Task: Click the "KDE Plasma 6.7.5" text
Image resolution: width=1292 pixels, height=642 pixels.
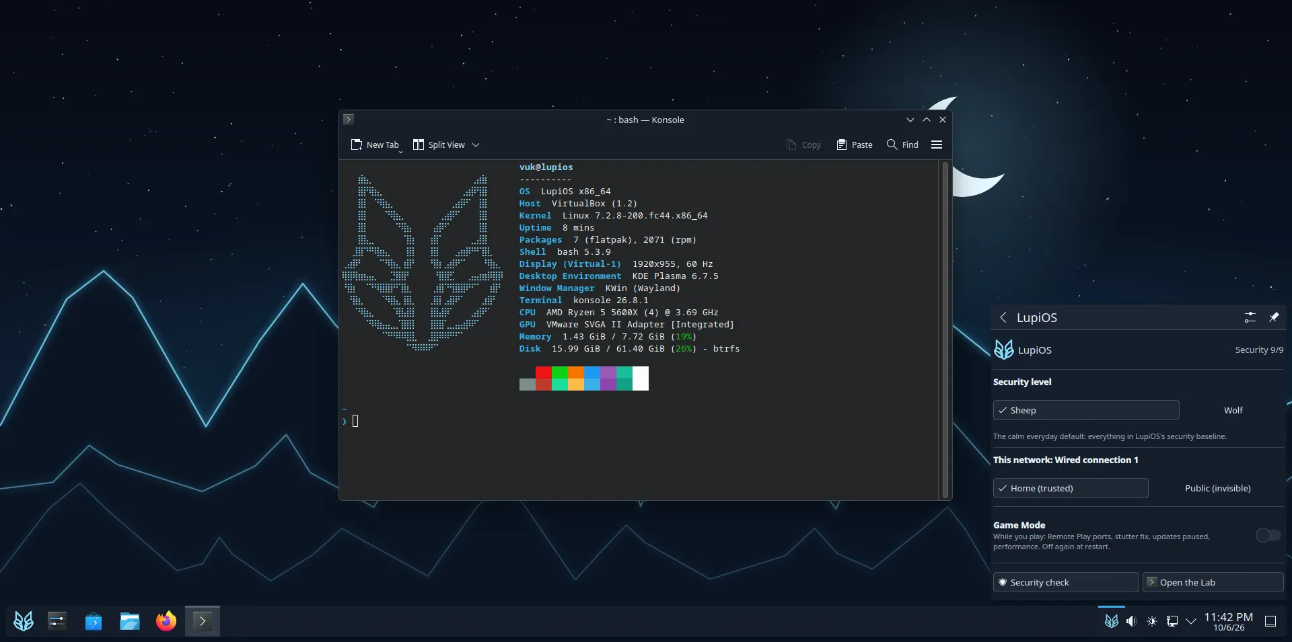Action: (x=675, y=276)
